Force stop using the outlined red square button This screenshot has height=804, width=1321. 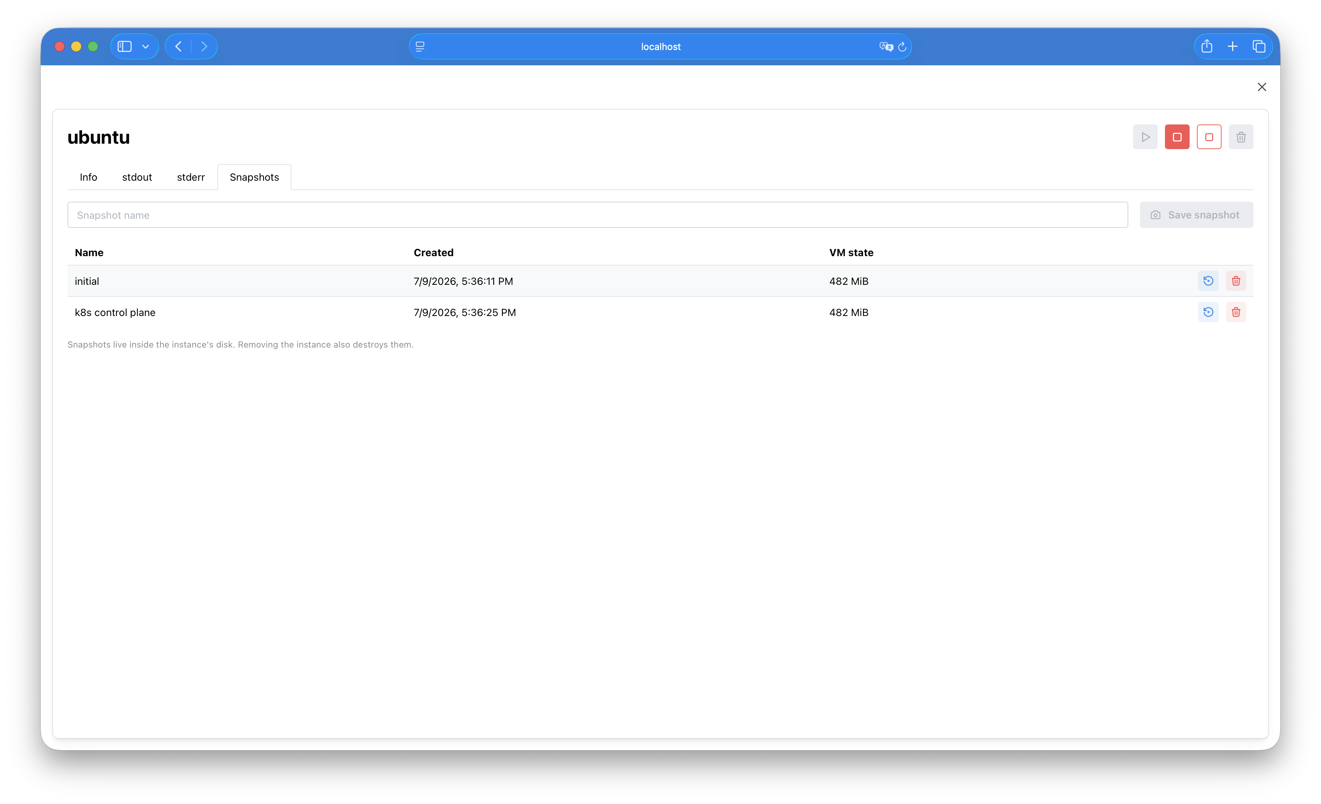click(x=1209, y=137)
